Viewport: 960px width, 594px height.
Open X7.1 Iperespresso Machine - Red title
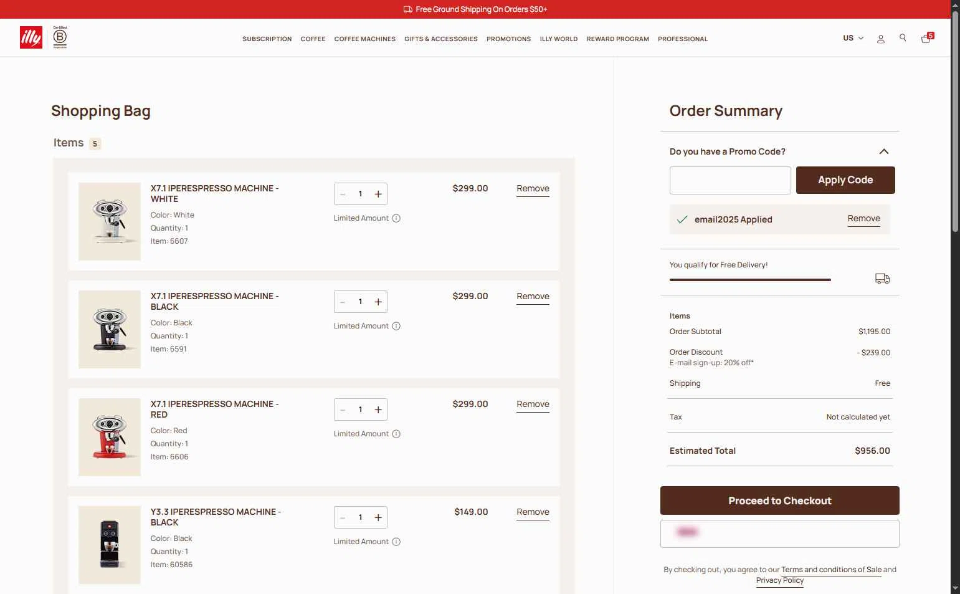tap(214, 410)
